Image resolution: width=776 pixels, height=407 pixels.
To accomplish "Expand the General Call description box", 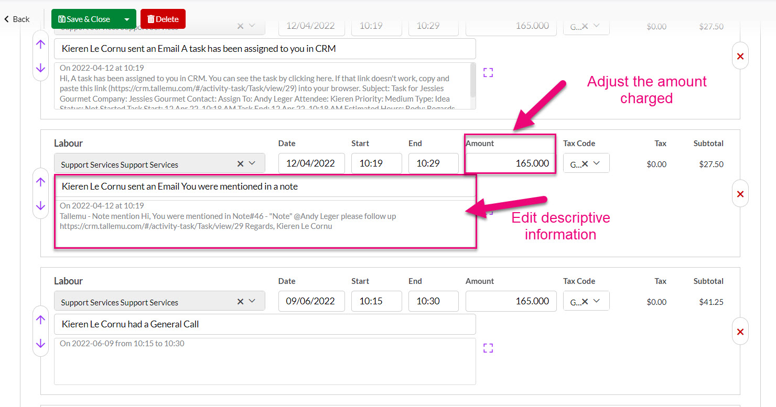I will click(x=488, y=348).
